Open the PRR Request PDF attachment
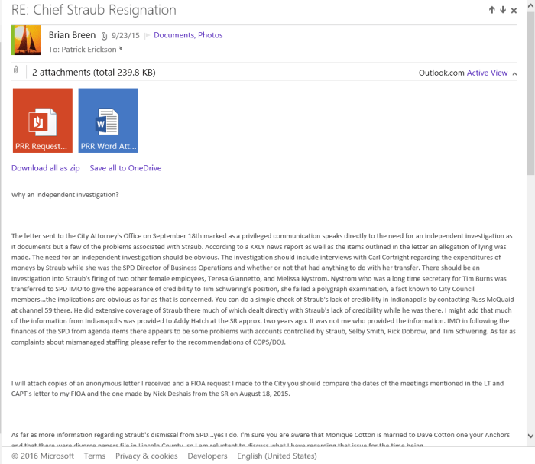535x464 pixels. (x=42, y=121)
